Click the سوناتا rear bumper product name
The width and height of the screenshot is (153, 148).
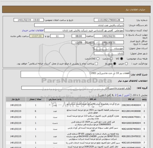click(x=93, y=129)
